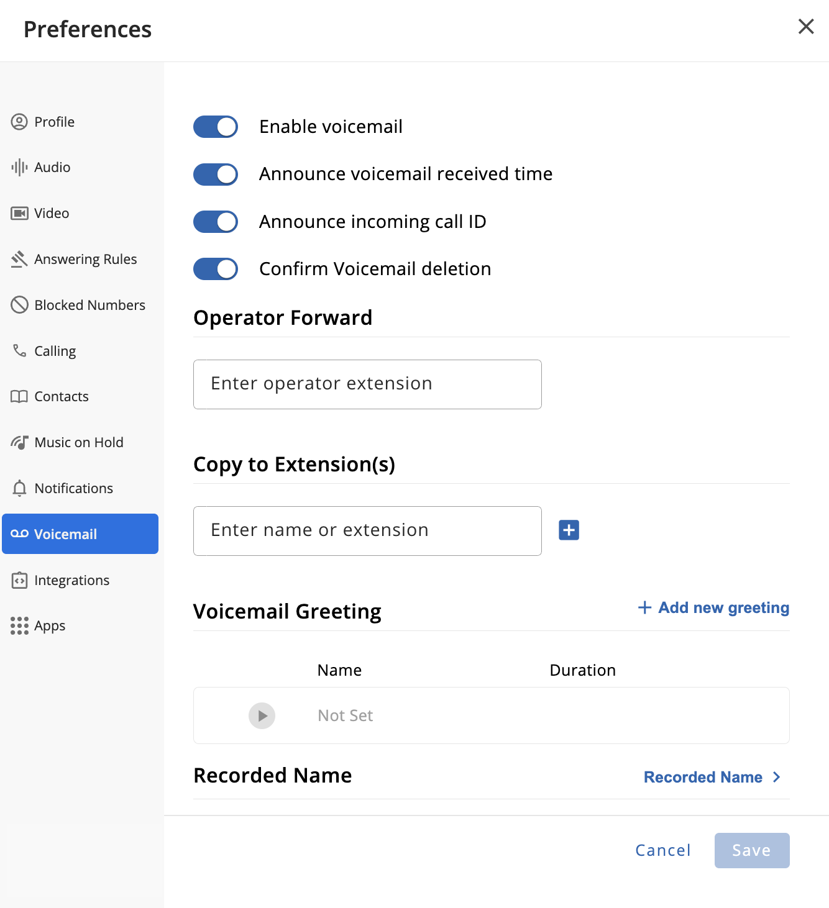Click the Blocked Numbers prohibition icon

click(19, 305)
